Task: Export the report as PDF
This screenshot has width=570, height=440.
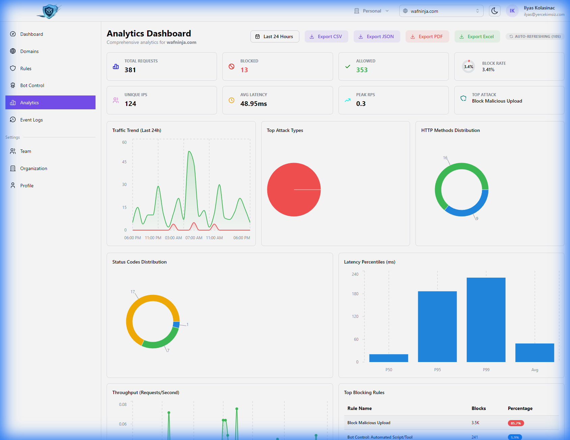Action: 427,36
